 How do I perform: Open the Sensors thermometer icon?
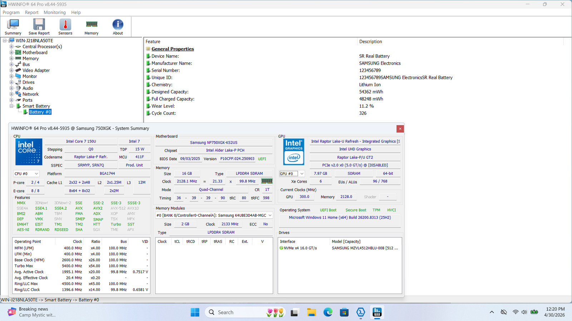65,27
